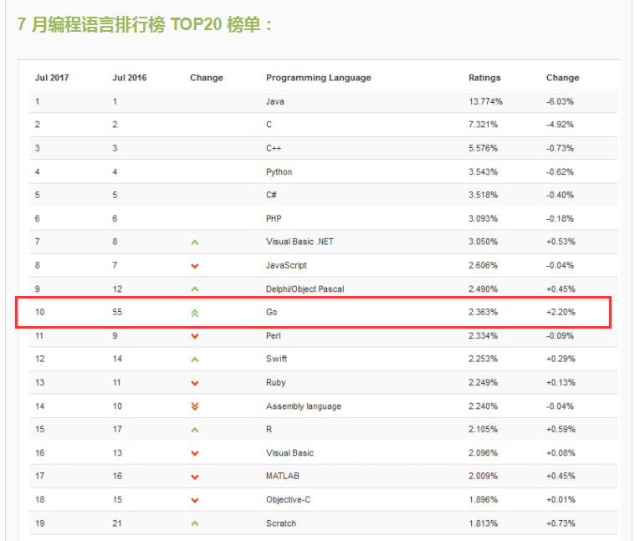
Task: Click the C# language name
Action: tap(271, 195)
